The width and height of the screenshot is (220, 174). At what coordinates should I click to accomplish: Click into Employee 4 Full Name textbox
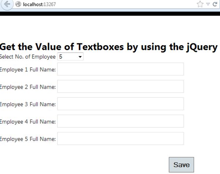[x=120, y=121]
